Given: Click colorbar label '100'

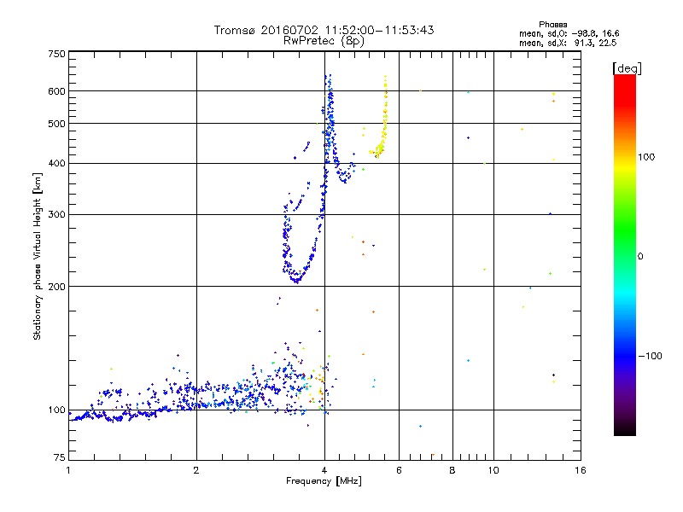Looking at the screenshot, I should pyautogui.click(x=646, y=157).
